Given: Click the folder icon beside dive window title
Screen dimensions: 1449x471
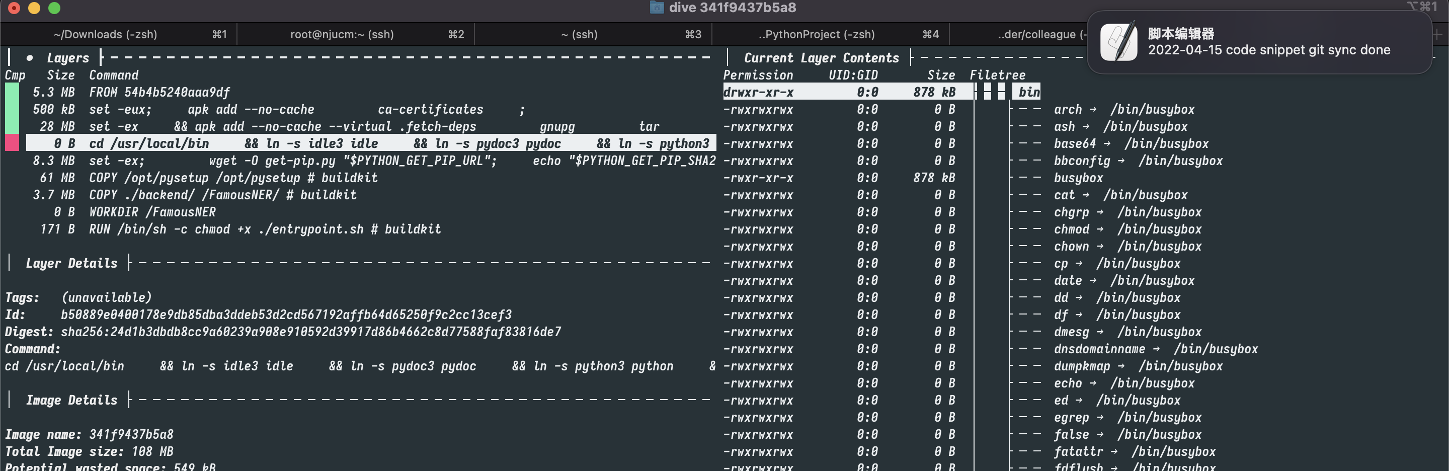Looking at the screenshot, I should tap(657, 8).
